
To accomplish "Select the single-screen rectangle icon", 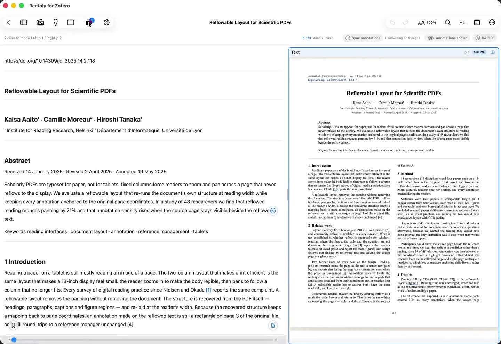I will click(x=71, y=22).
